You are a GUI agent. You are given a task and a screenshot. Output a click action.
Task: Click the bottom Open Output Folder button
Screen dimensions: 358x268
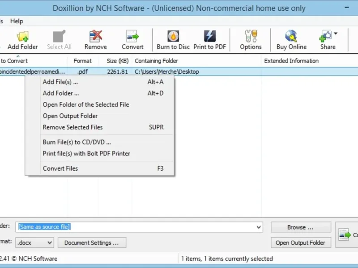coord(301,243)
